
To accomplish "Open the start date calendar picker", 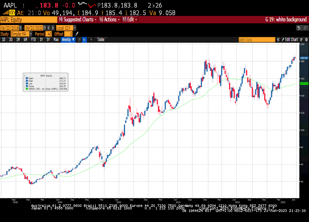I will [x=21, y=28].
